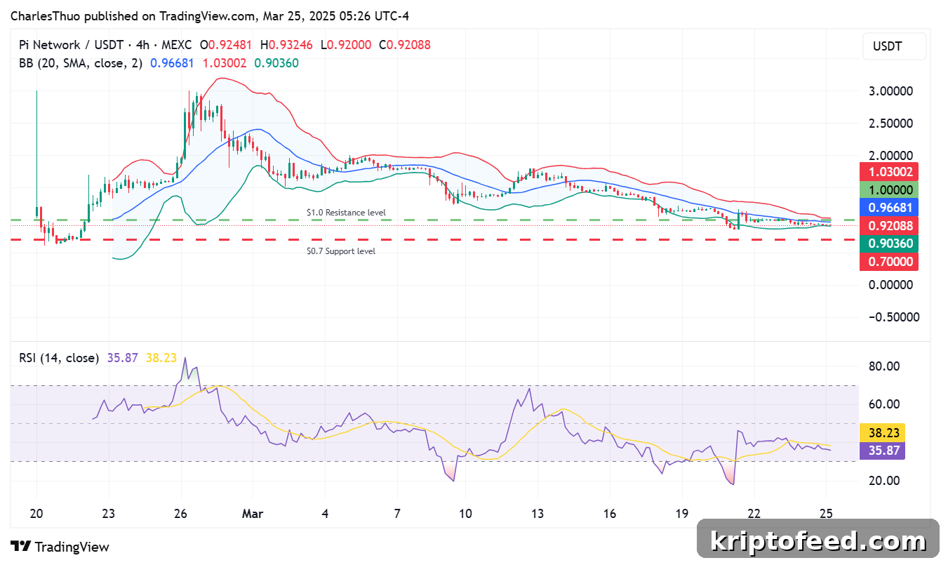
Task: Click the high value H0.93246
Action: (x=287, y=45)
